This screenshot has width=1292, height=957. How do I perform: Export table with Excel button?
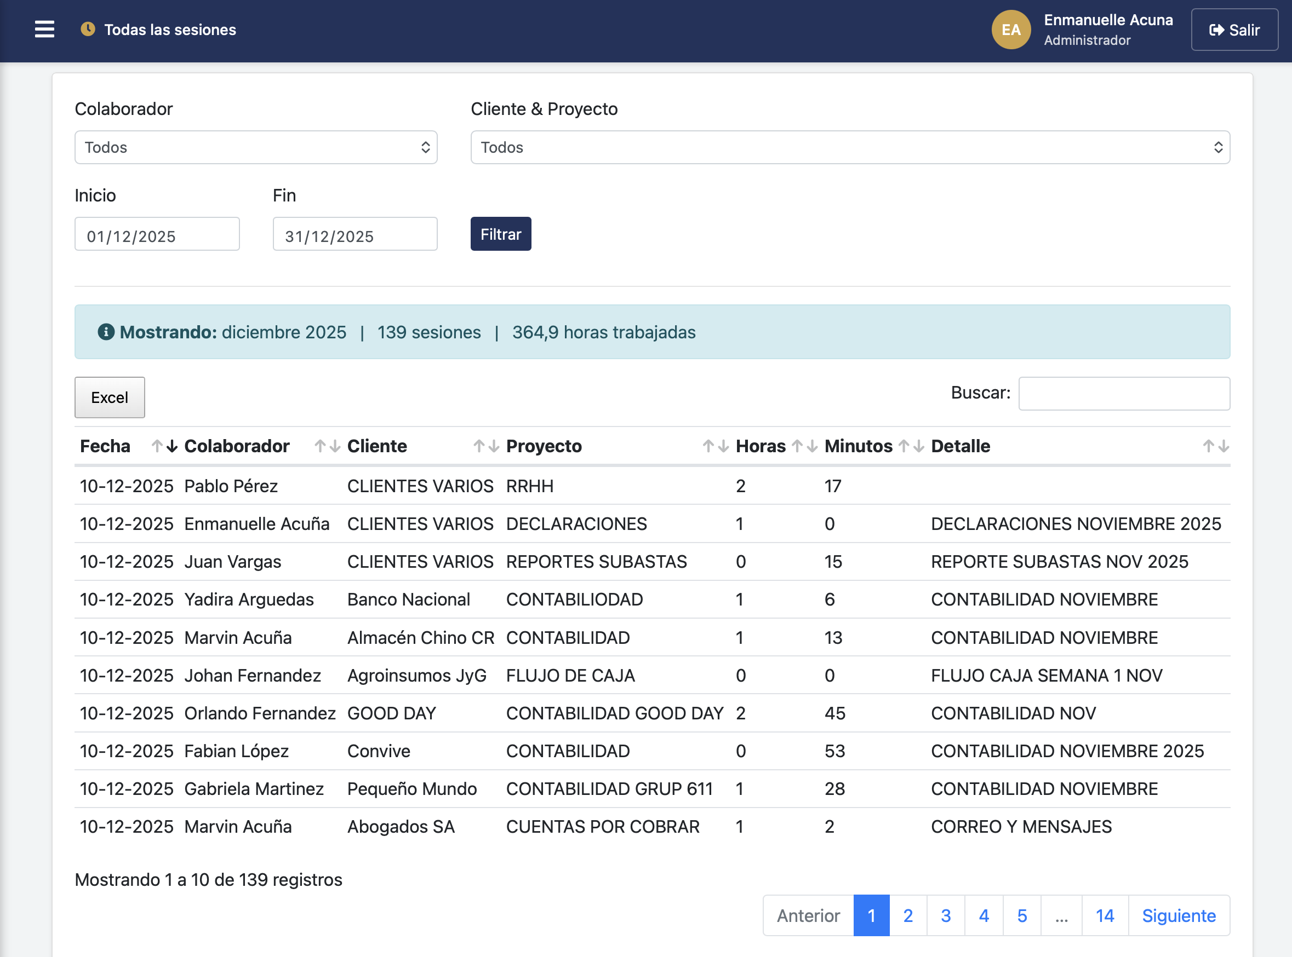pos(110,397)
